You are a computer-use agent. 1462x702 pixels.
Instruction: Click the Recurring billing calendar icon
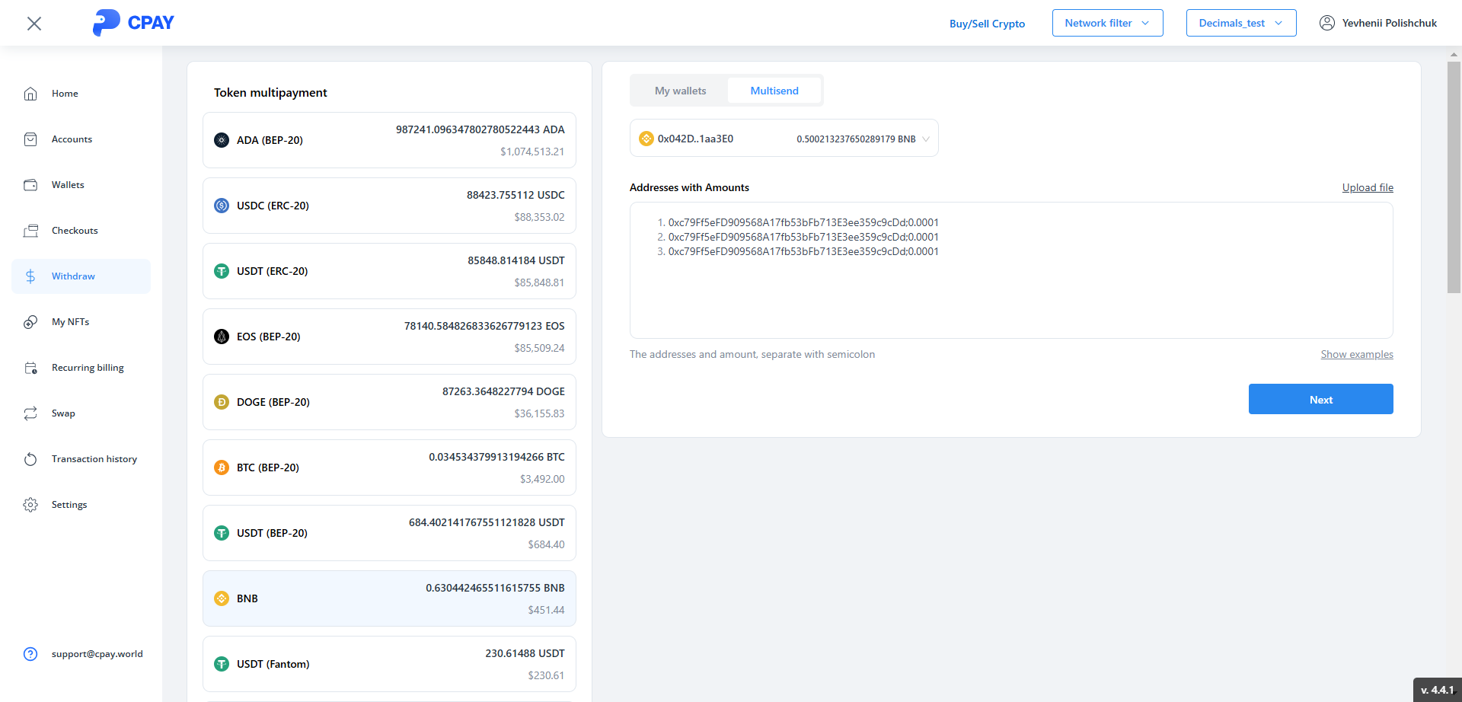[x=30, y=368]
